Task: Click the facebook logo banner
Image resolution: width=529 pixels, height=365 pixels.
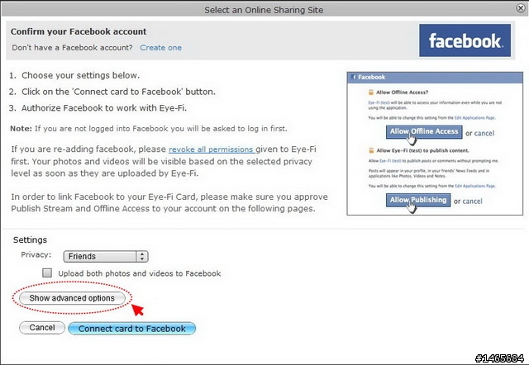Action: click(465, 40)
